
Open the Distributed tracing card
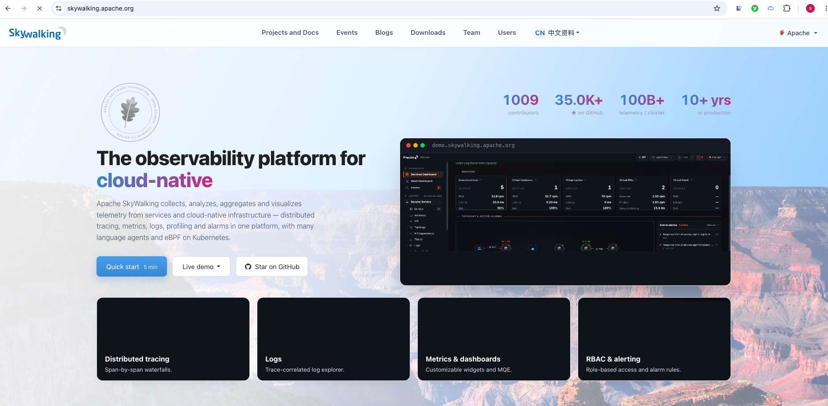[173, 339]
